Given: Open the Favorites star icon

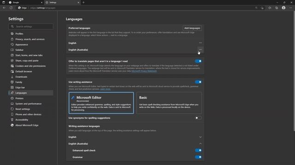Looking at the screenshot, I should pyautogui.click(x=270, y=8).
